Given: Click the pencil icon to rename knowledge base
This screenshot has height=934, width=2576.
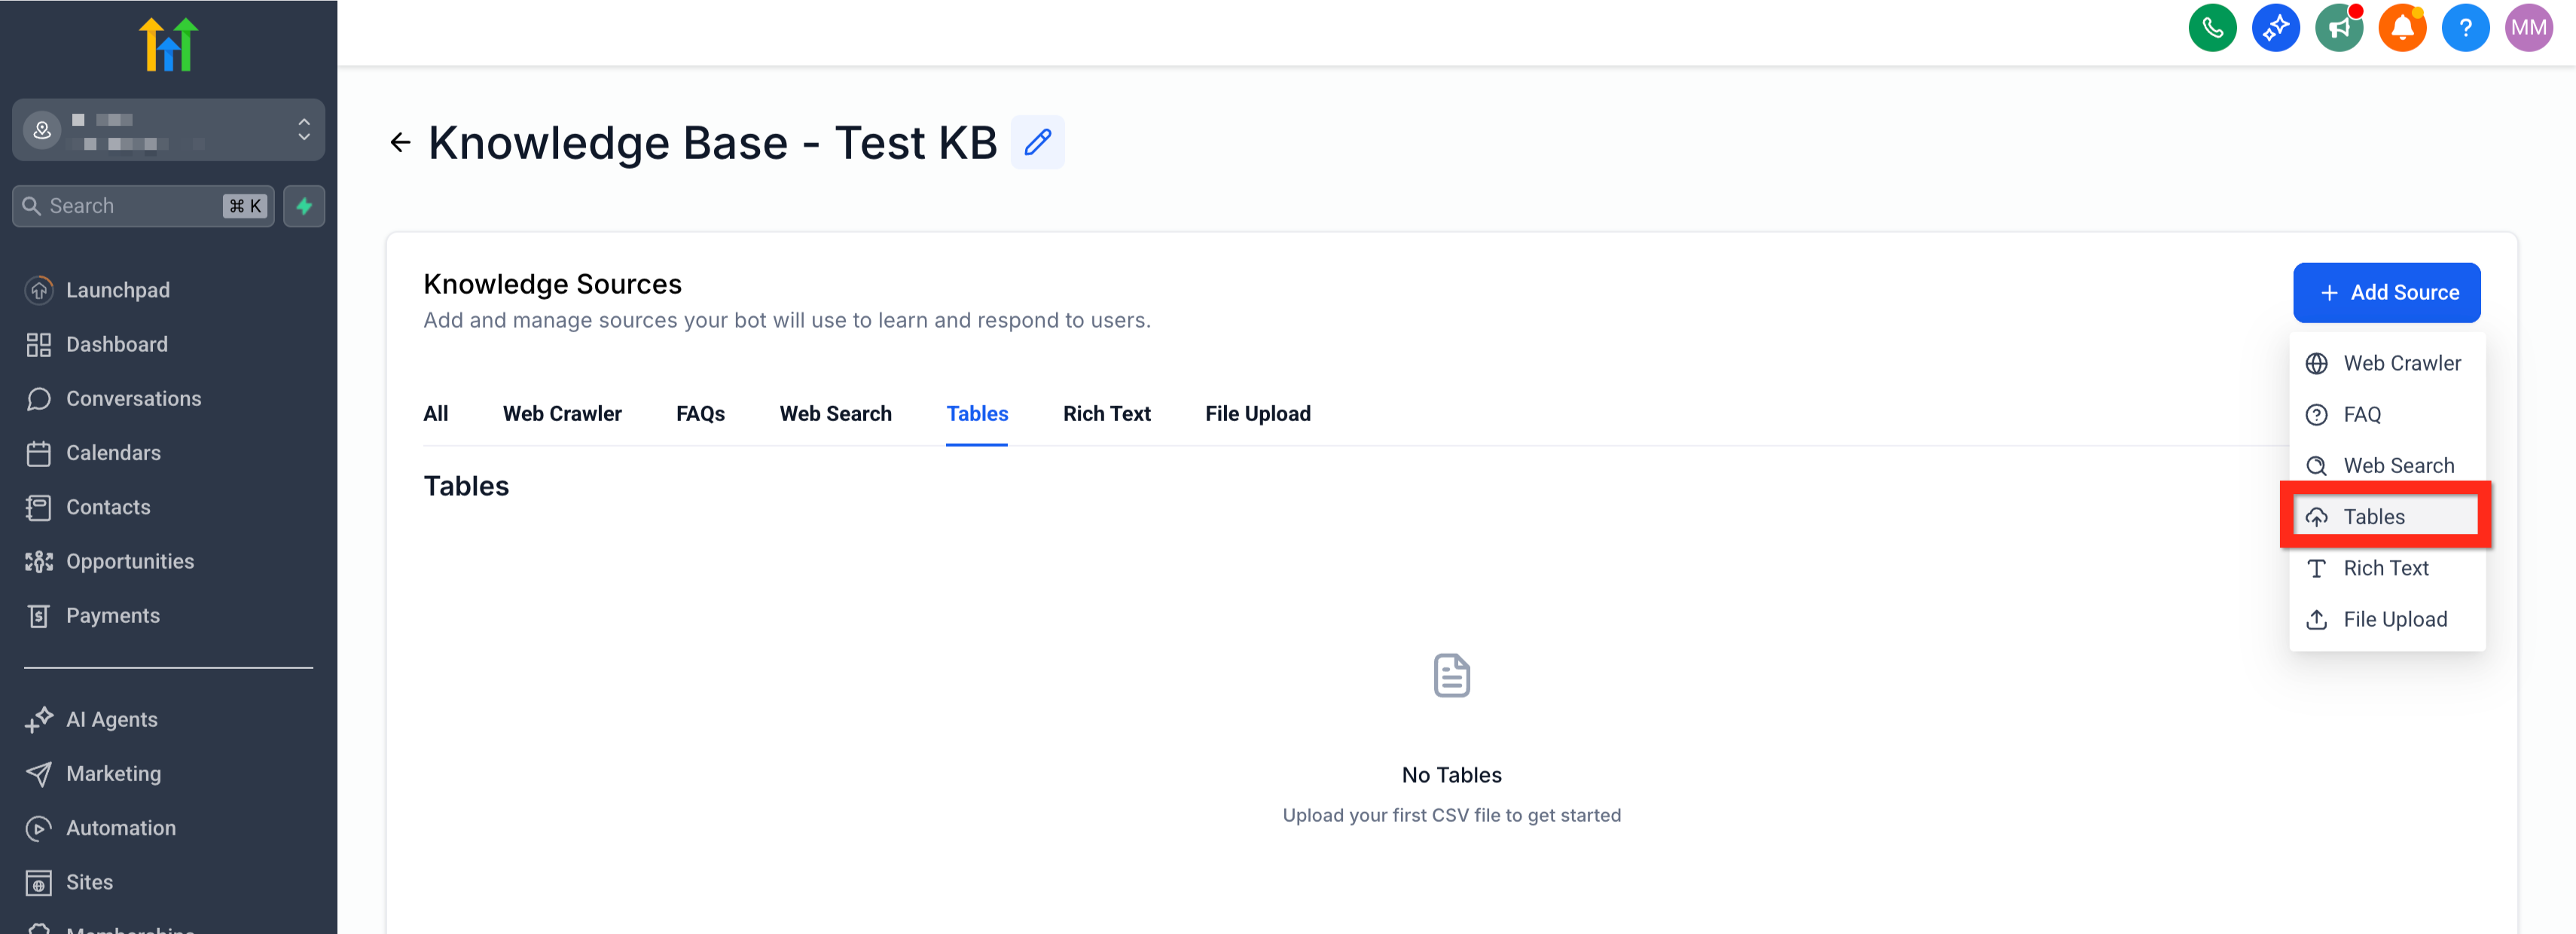Looking at the screenshot, I should tap(1037, 142).
